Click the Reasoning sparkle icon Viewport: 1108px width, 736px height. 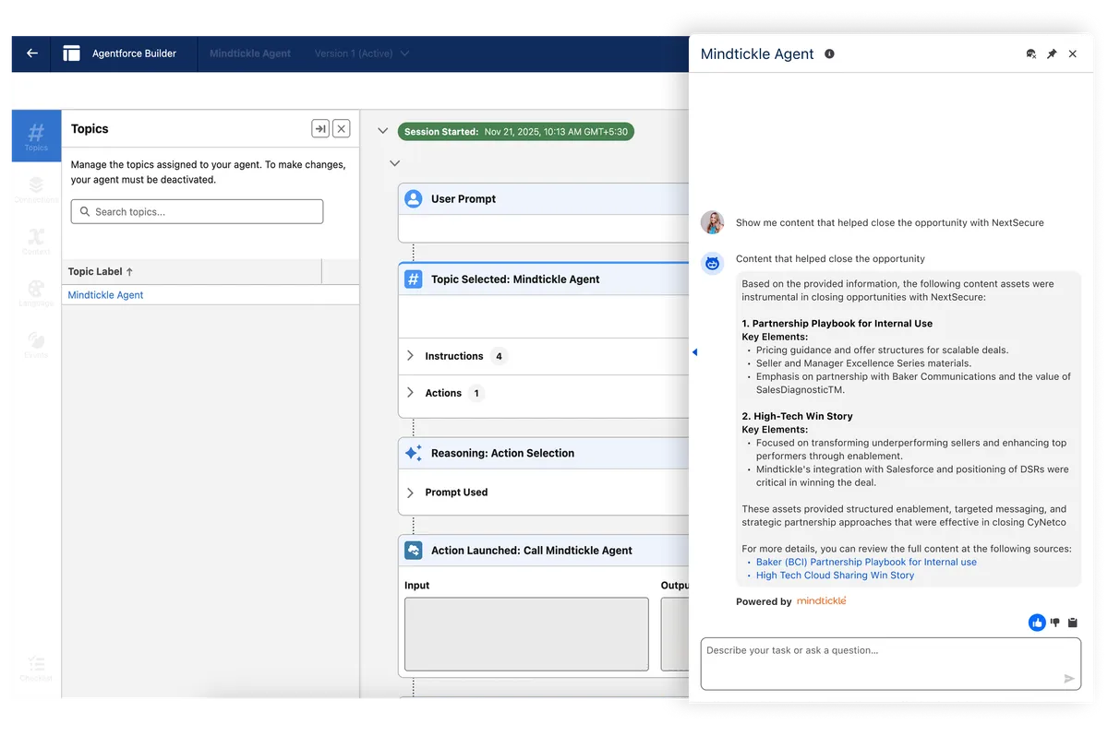414,453
